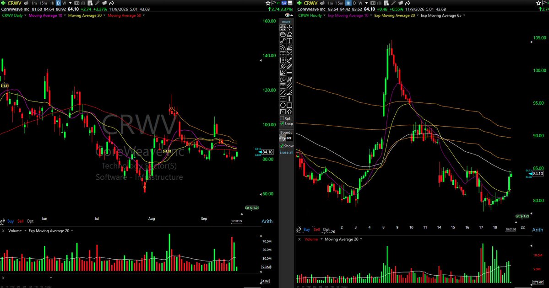
Task: Click Sell on the left chart
Action: (x=21, y=221)
